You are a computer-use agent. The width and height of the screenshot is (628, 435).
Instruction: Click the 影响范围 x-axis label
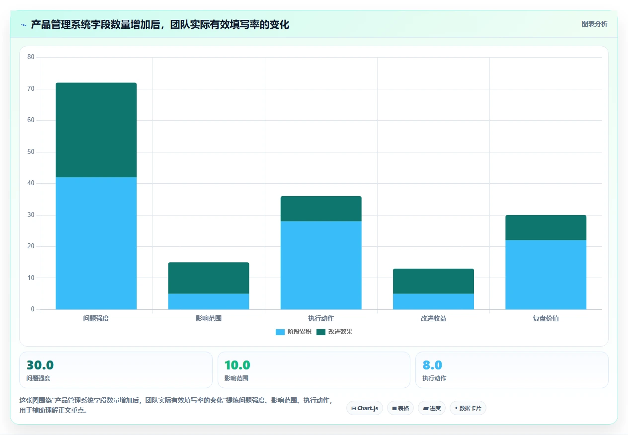coord(209,318)
